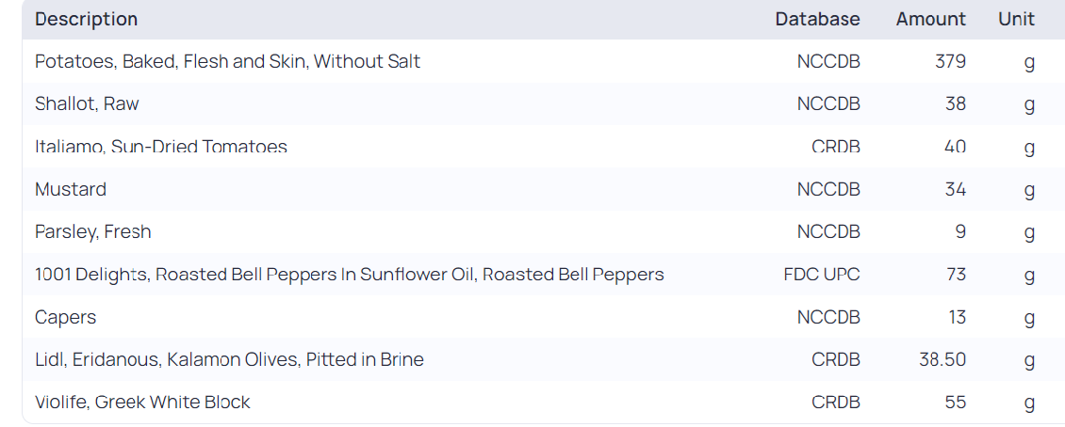Open the Violife Greek White Block entry
This screenshot has width=1065, height=427.
tap(142, 402)
